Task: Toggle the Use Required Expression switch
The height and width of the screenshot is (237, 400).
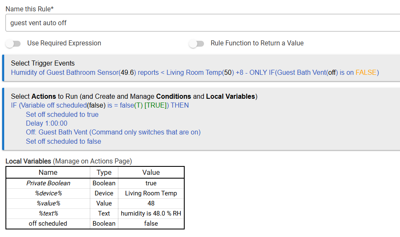Action: point(13,43)
